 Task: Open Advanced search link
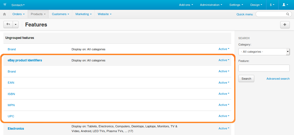click(x=278, y=79)
